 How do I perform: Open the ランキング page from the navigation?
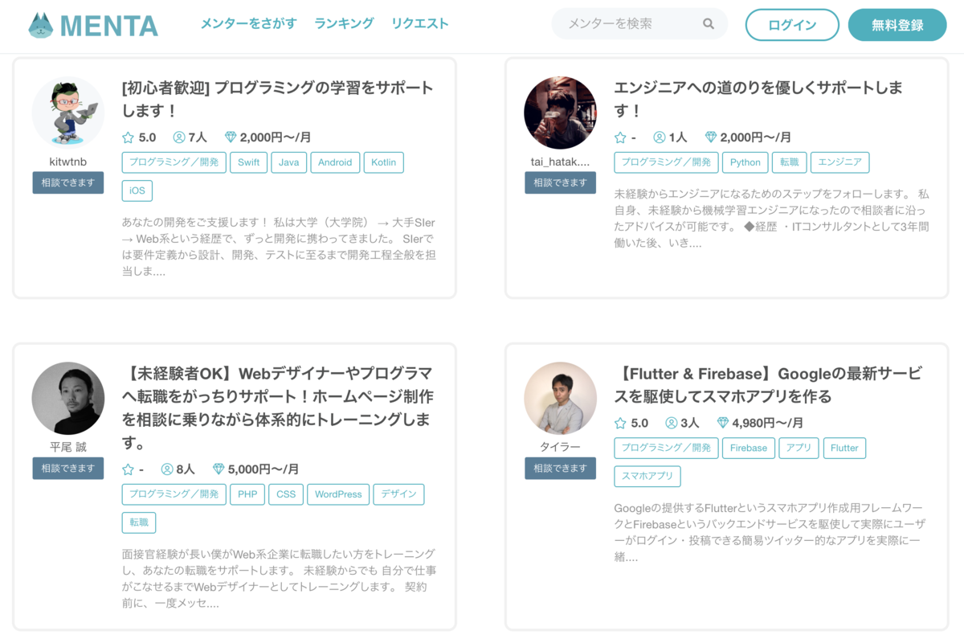coord(344,24)
